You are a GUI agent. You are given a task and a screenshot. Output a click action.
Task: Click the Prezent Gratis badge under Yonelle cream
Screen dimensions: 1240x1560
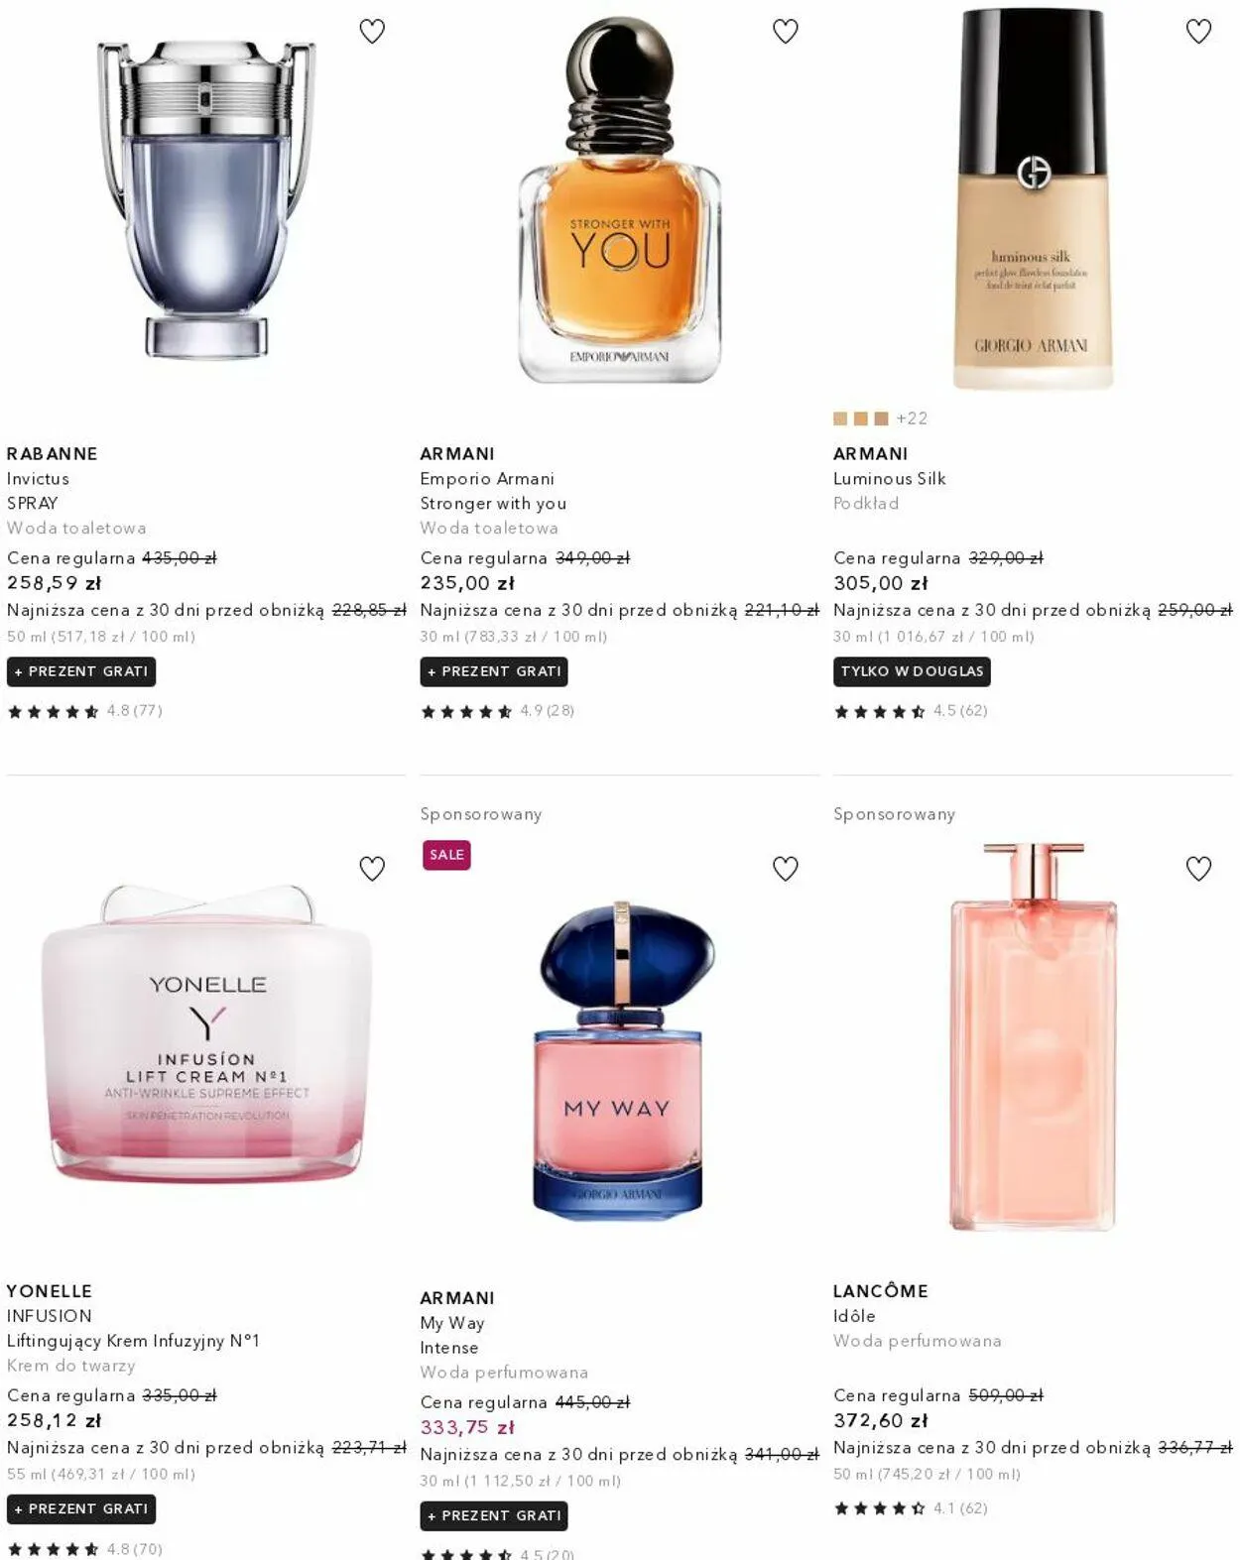[81, 1508]
